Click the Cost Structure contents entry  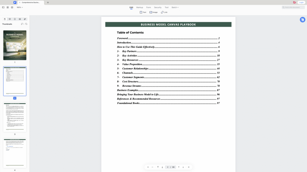pos(168,82)
